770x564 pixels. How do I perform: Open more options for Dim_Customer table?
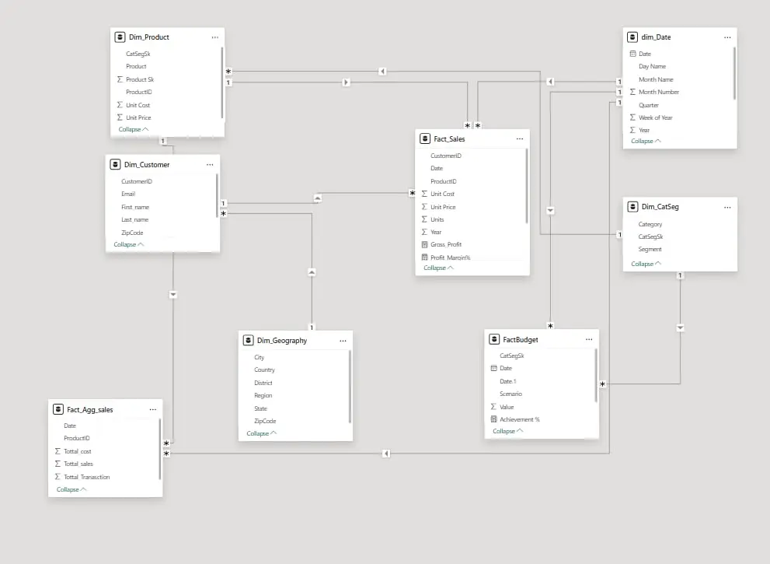211,165
